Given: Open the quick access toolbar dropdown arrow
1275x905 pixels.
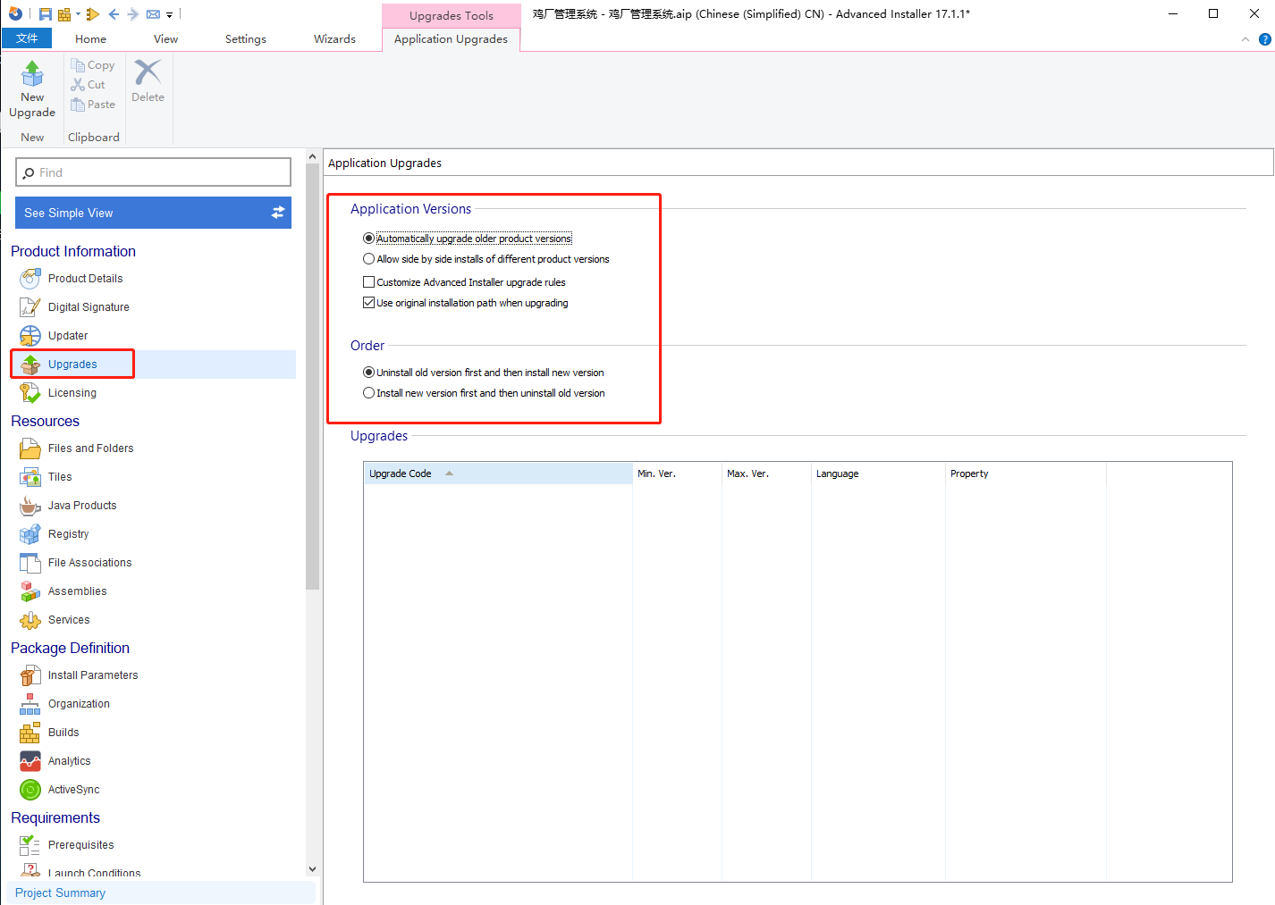Looking at the screenshot, I should pyautogui.click(x=170, y=15).
